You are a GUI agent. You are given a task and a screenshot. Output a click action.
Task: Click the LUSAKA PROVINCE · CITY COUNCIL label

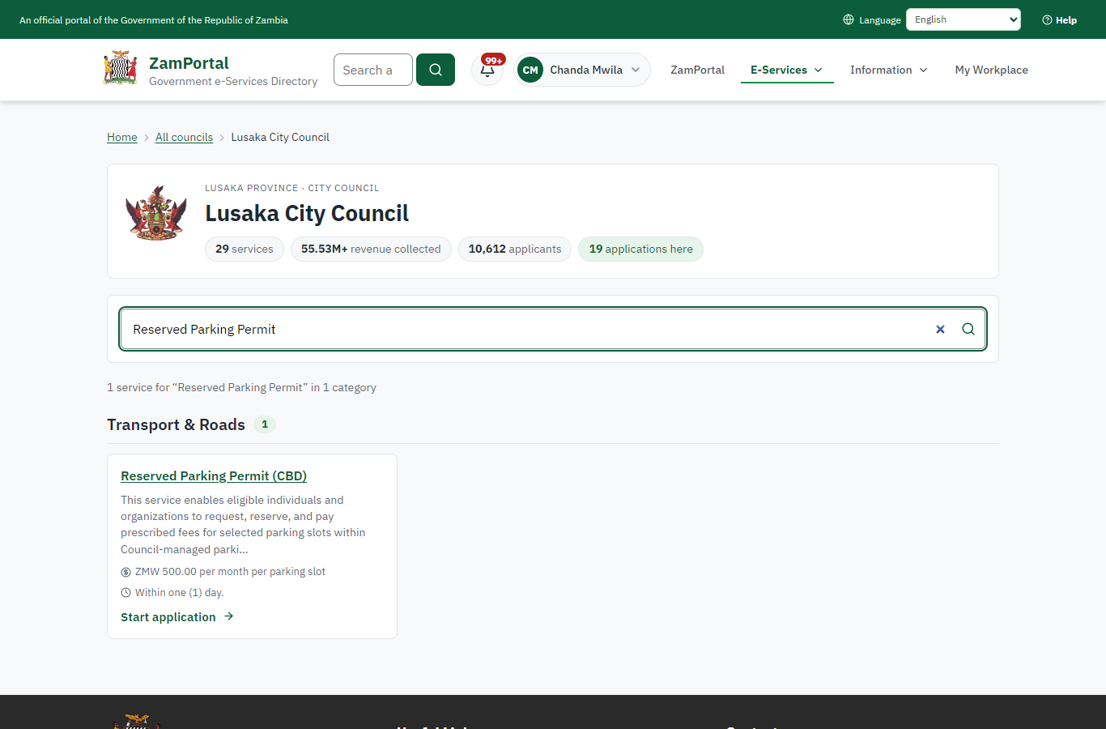(x=291, y=188)
